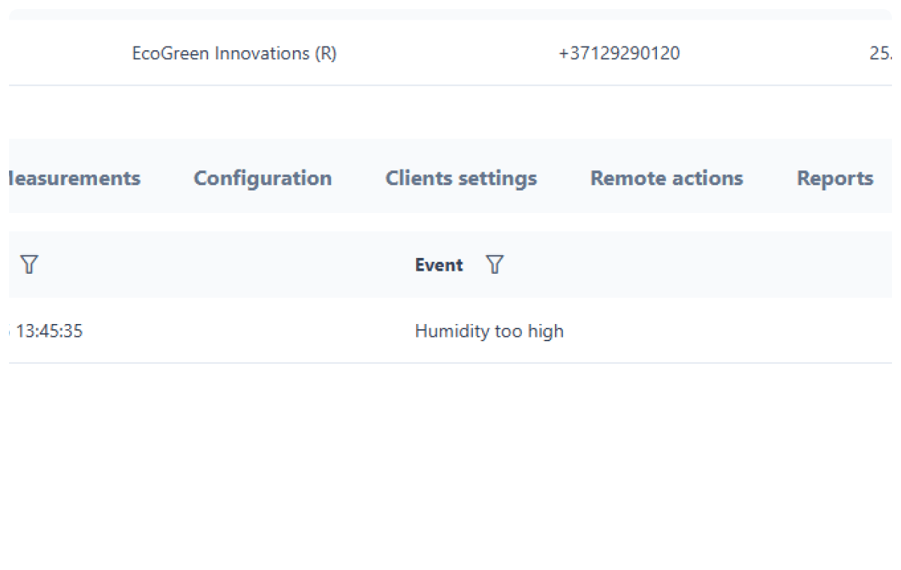Click the empty space between the company name and phone number

pyautogui.click(x=447, y=54)
